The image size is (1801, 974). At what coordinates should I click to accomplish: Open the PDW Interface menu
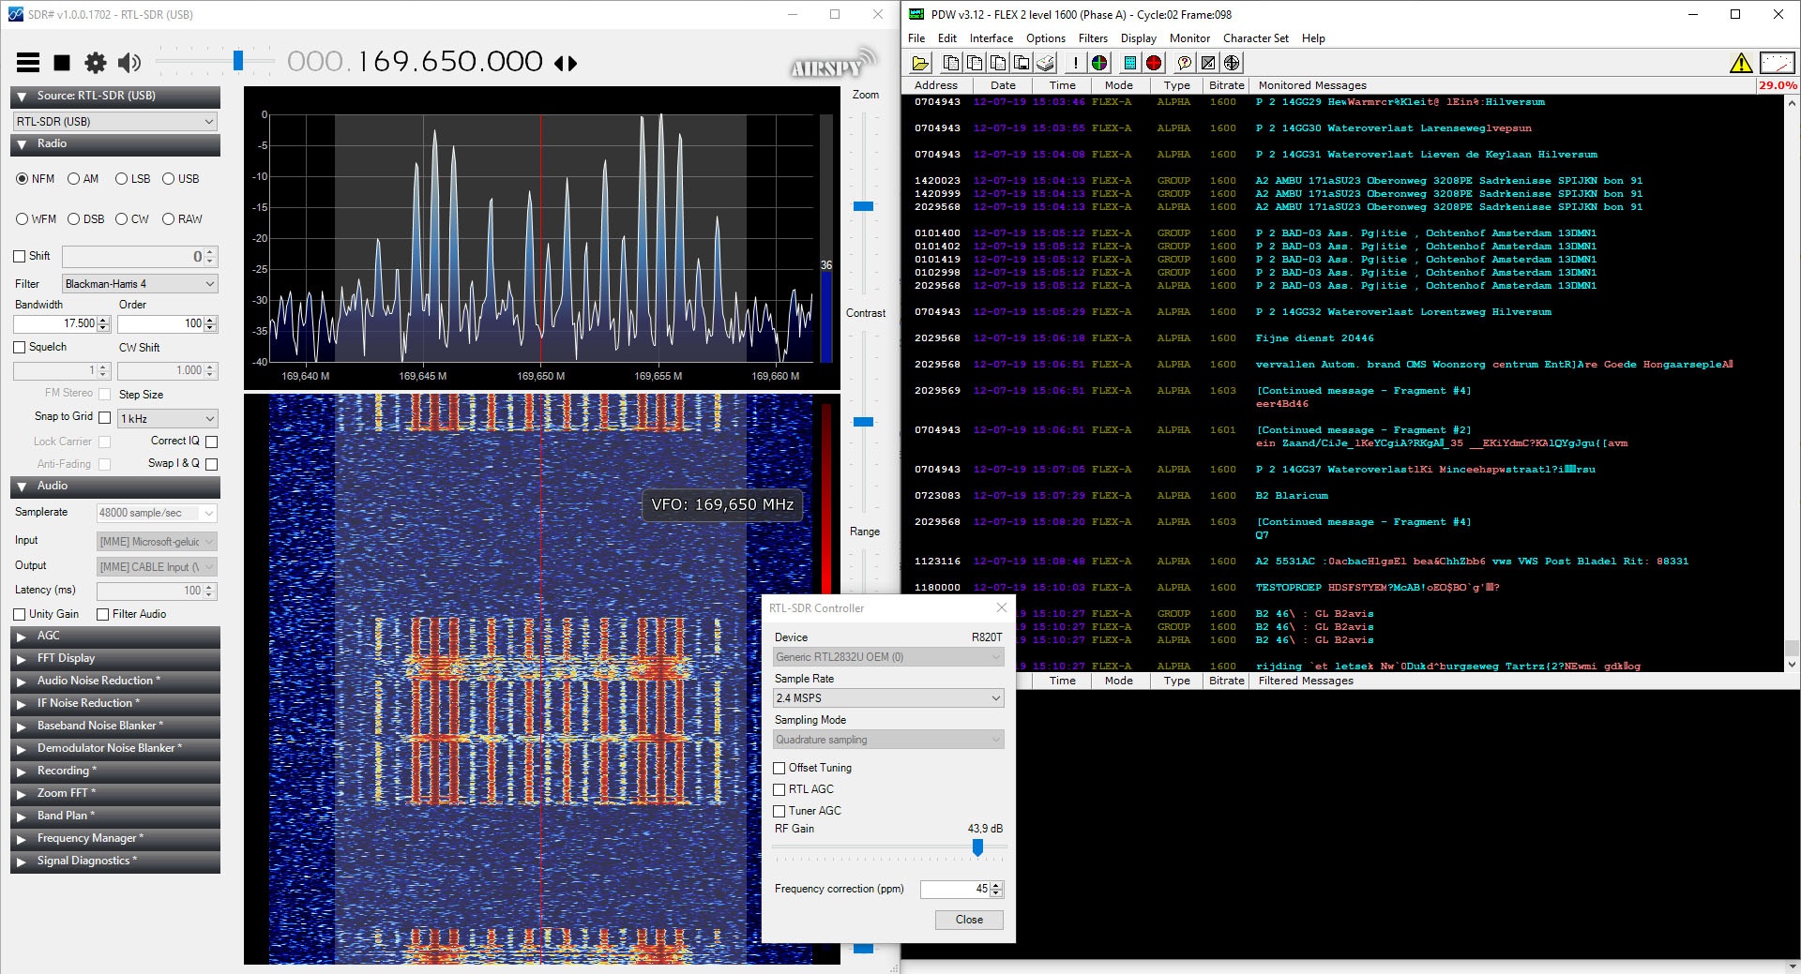pyautogui.click(x=991, y=38)
